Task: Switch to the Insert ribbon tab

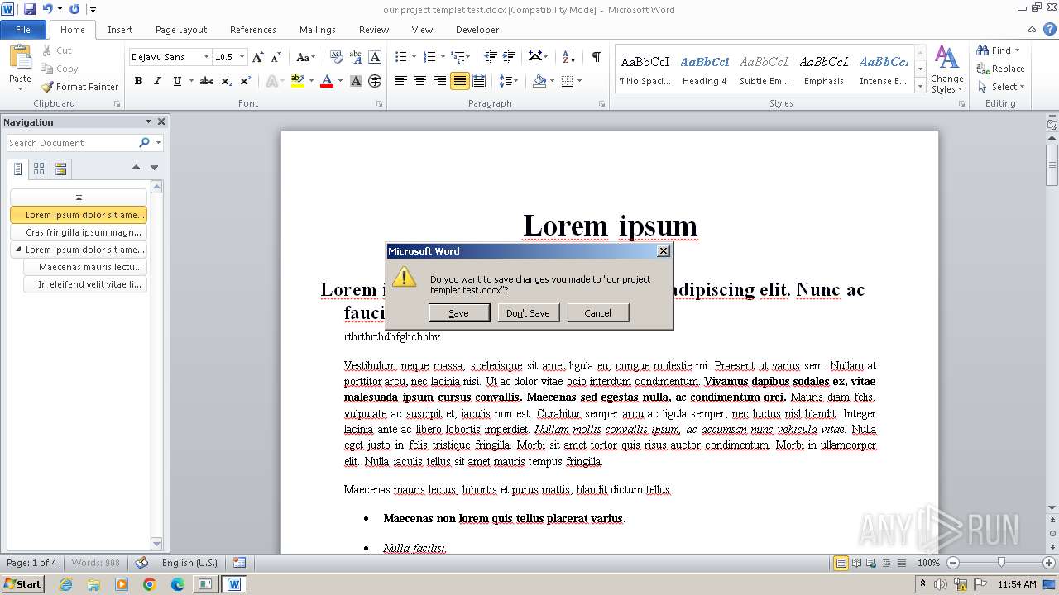Action: pos(120,30)
